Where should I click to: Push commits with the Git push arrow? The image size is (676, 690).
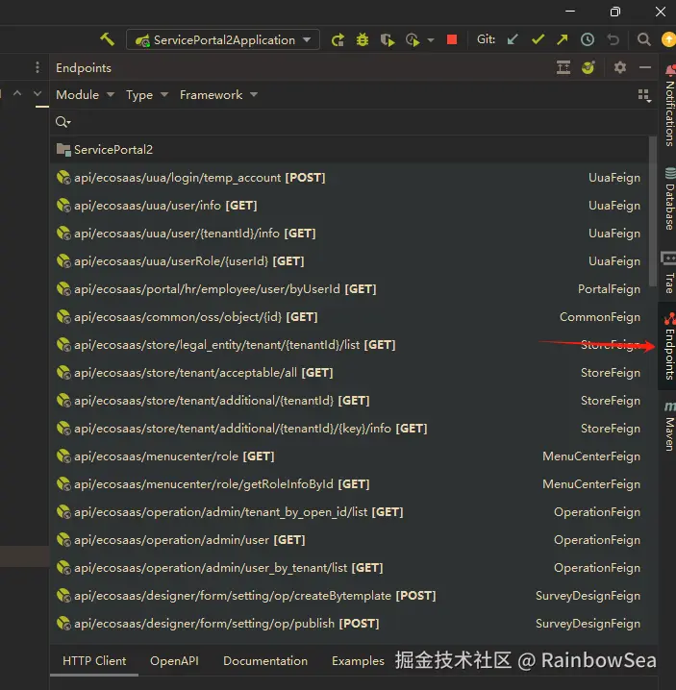[563, 39]
